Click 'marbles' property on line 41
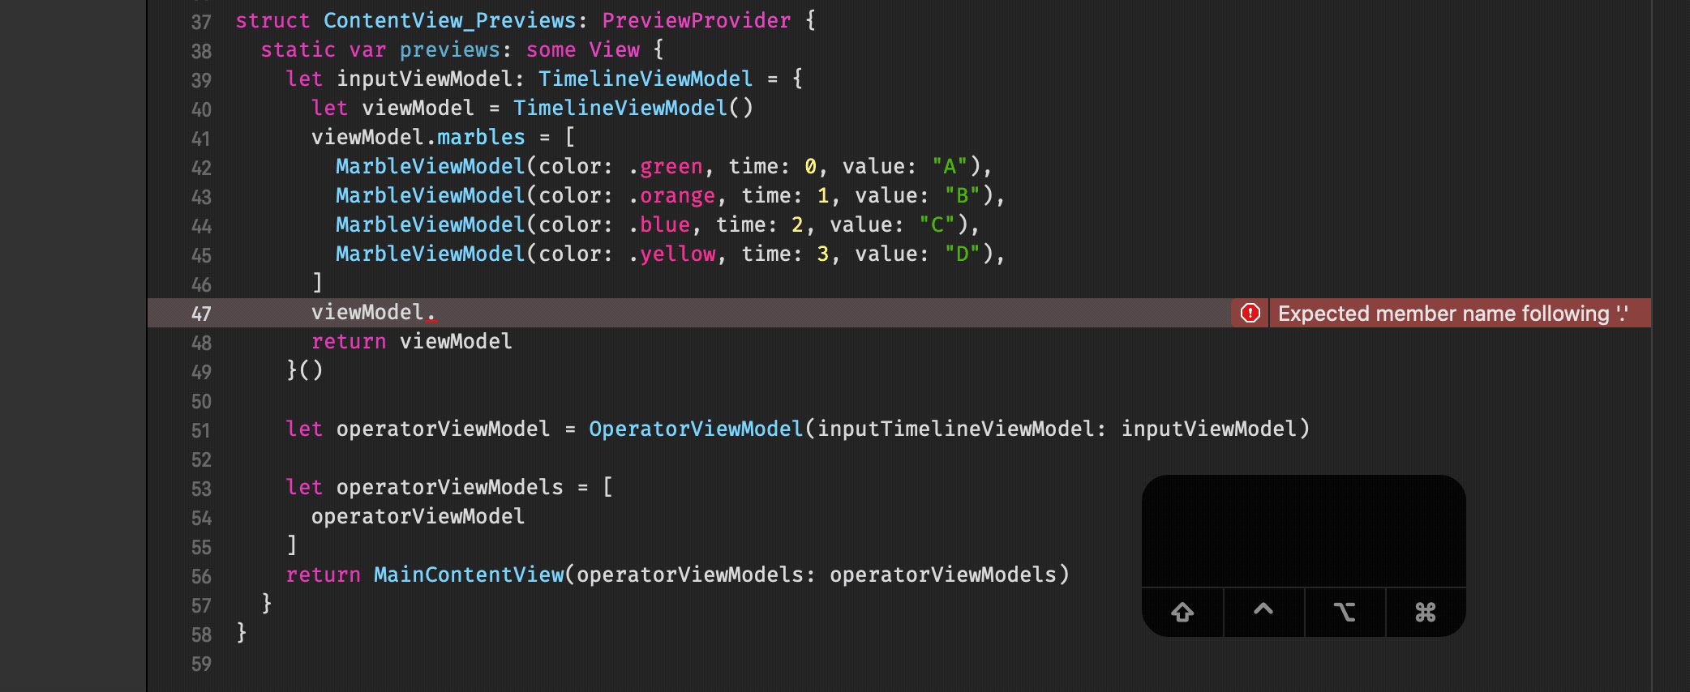This screenshot has width=1690, height=692. [482, 138]
